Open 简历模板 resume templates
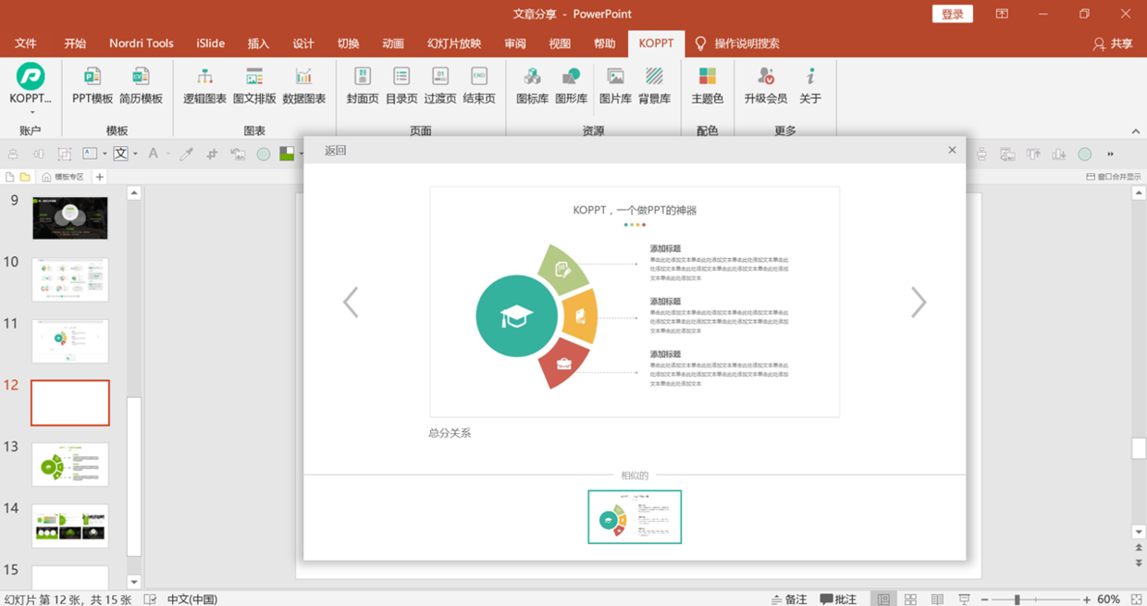 (x=141, y=85)
